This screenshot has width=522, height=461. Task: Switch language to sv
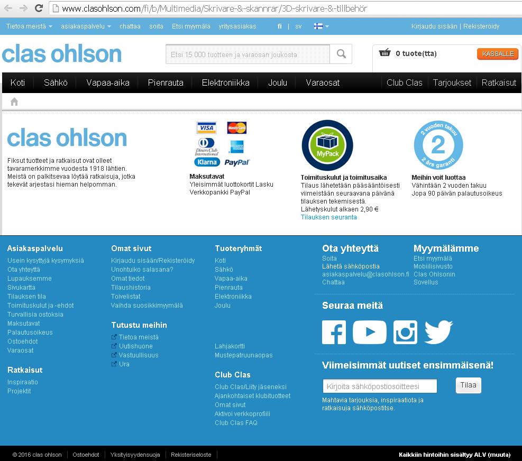click(298, 26)
